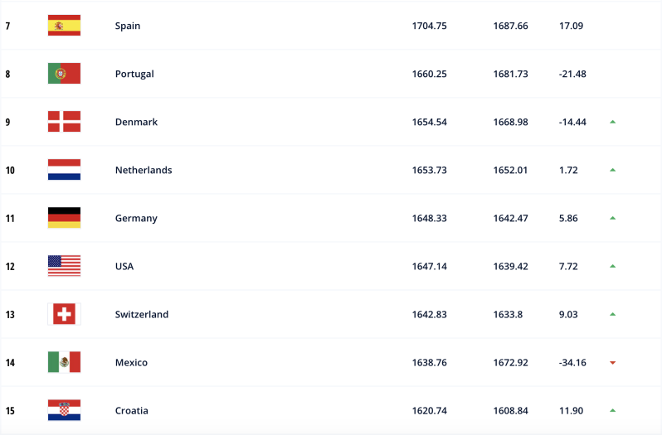This screenshot has height=435, width=662.
Task: Open the Germany team name link
Action: (136, 219)
